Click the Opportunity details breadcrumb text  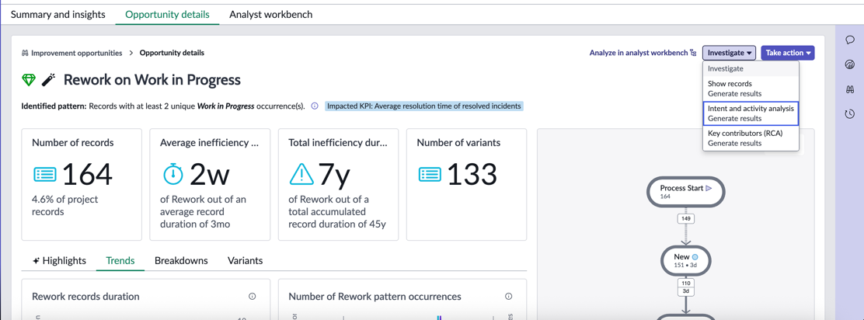click(172, 54)
